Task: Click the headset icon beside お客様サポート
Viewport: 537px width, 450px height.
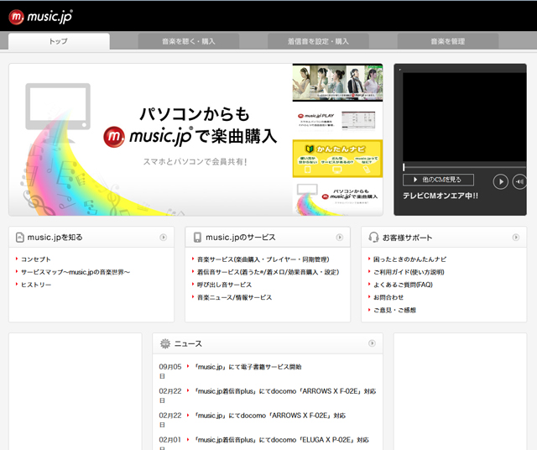Action: (x=373, y=237)
